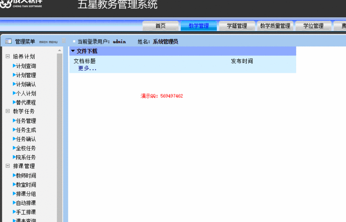This screenshot has height=222, width=346.
Task: Open 教师时间 in the menu
Action: pos(26,175)
